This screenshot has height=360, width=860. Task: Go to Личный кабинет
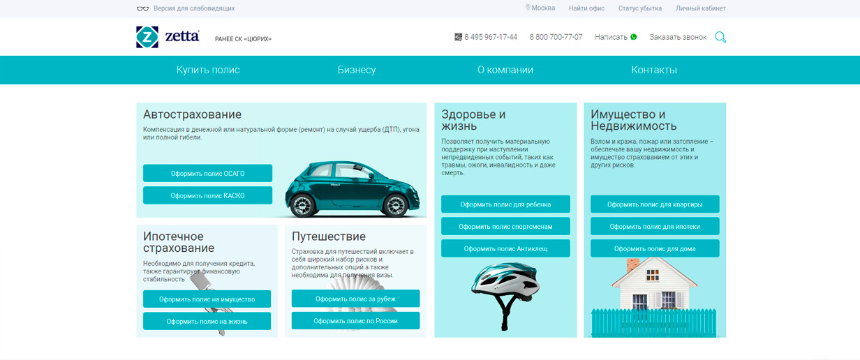click(x=701, y=8)
